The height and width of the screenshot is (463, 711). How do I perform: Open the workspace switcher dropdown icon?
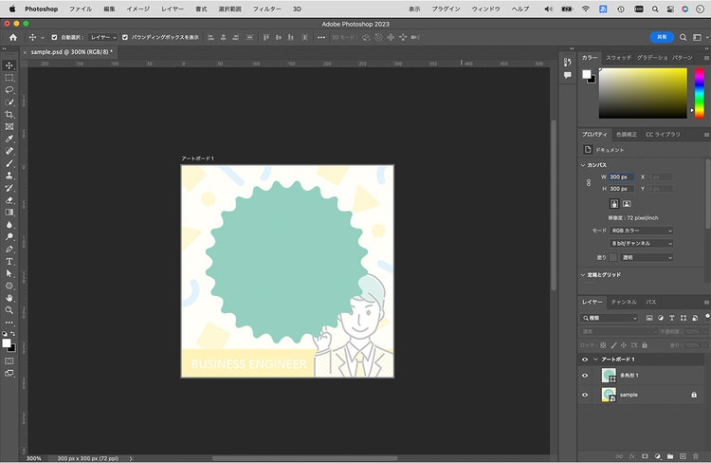(x=698, y=37)
